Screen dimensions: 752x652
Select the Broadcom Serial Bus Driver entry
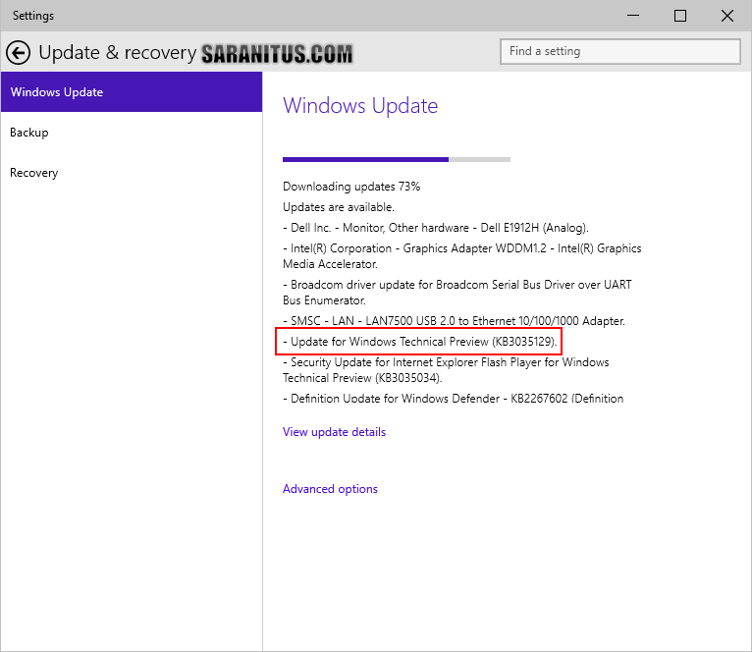(457, 293)
